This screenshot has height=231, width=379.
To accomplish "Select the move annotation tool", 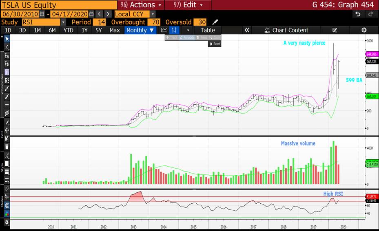I will coord(7,130).
